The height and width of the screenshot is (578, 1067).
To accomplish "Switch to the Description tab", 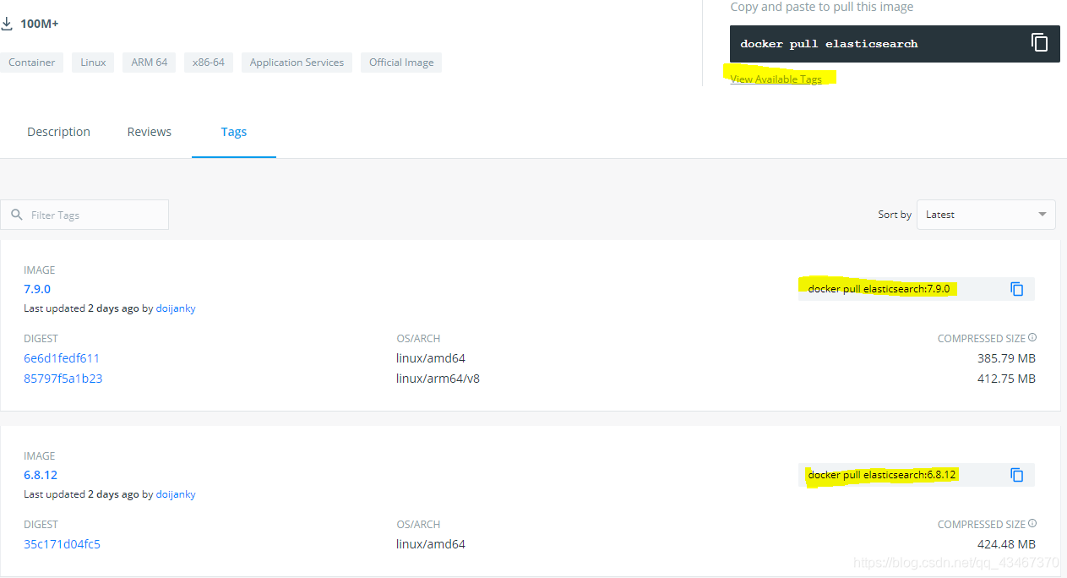I will [58, 132].
